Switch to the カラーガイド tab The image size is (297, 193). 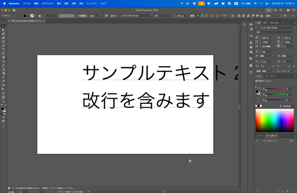pyautogui.click(x=271, y=76)
